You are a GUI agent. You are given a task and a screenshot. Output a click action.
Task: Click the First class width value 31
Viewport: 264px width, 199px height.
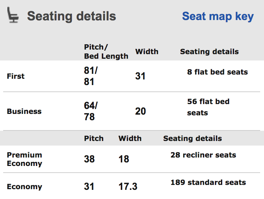coord(140,76)
